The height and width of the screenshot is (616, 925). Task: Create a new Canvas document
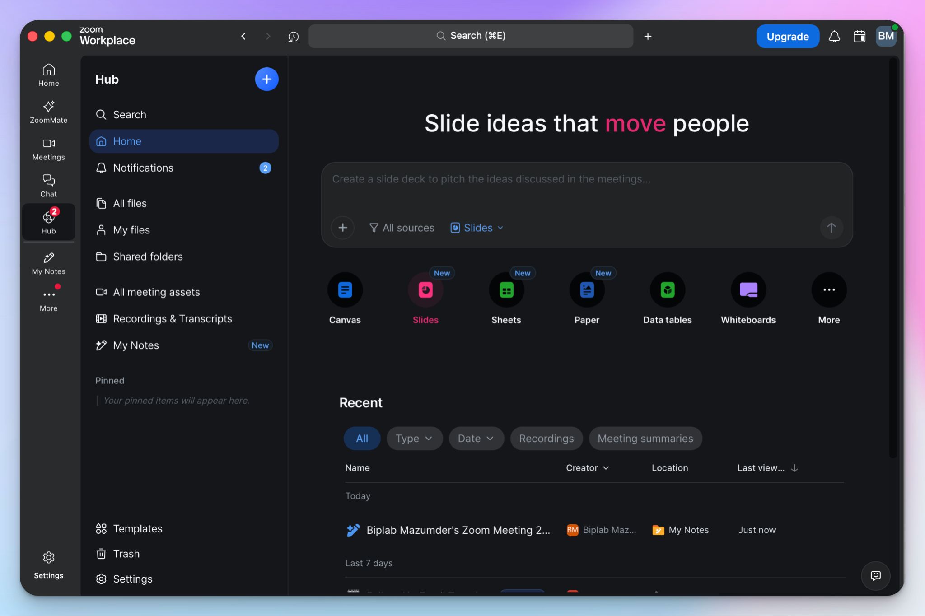click(345, 298)
